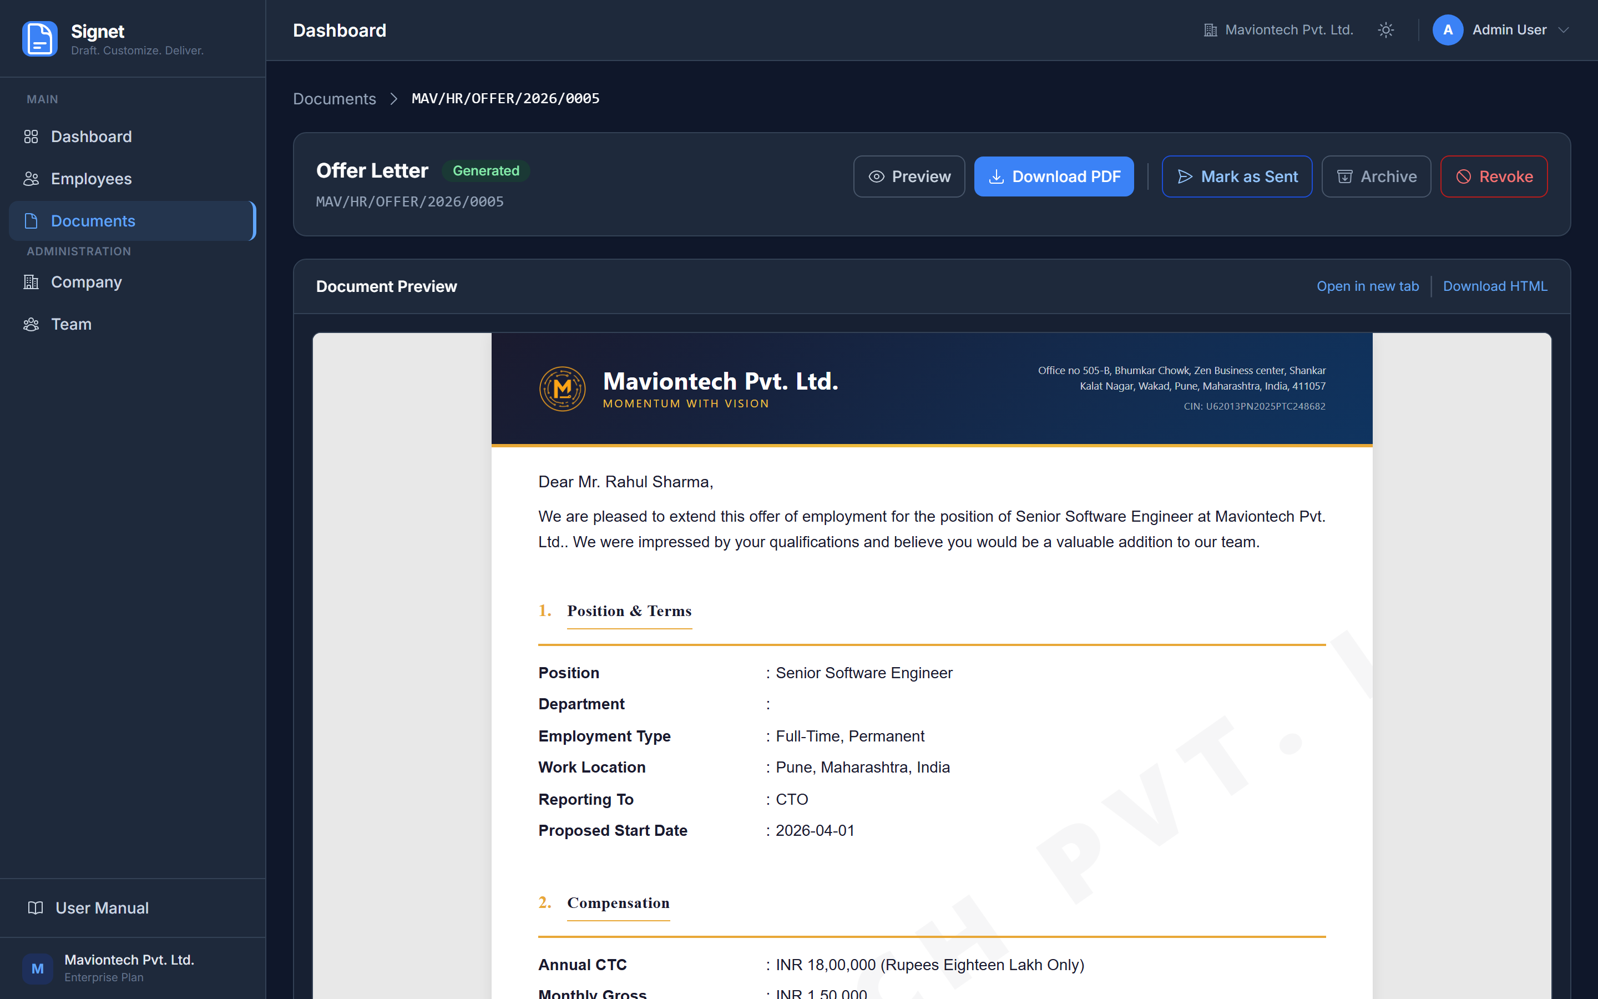Click the Mavionteh gold logo in document preview
This screenshot has height=999, width=1598.
tap(562, 389)
